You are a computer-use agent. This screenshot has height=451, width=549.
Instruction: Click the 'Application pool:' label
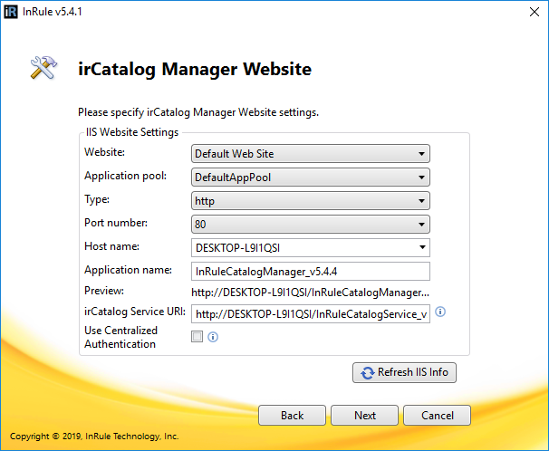coord(125,176)
